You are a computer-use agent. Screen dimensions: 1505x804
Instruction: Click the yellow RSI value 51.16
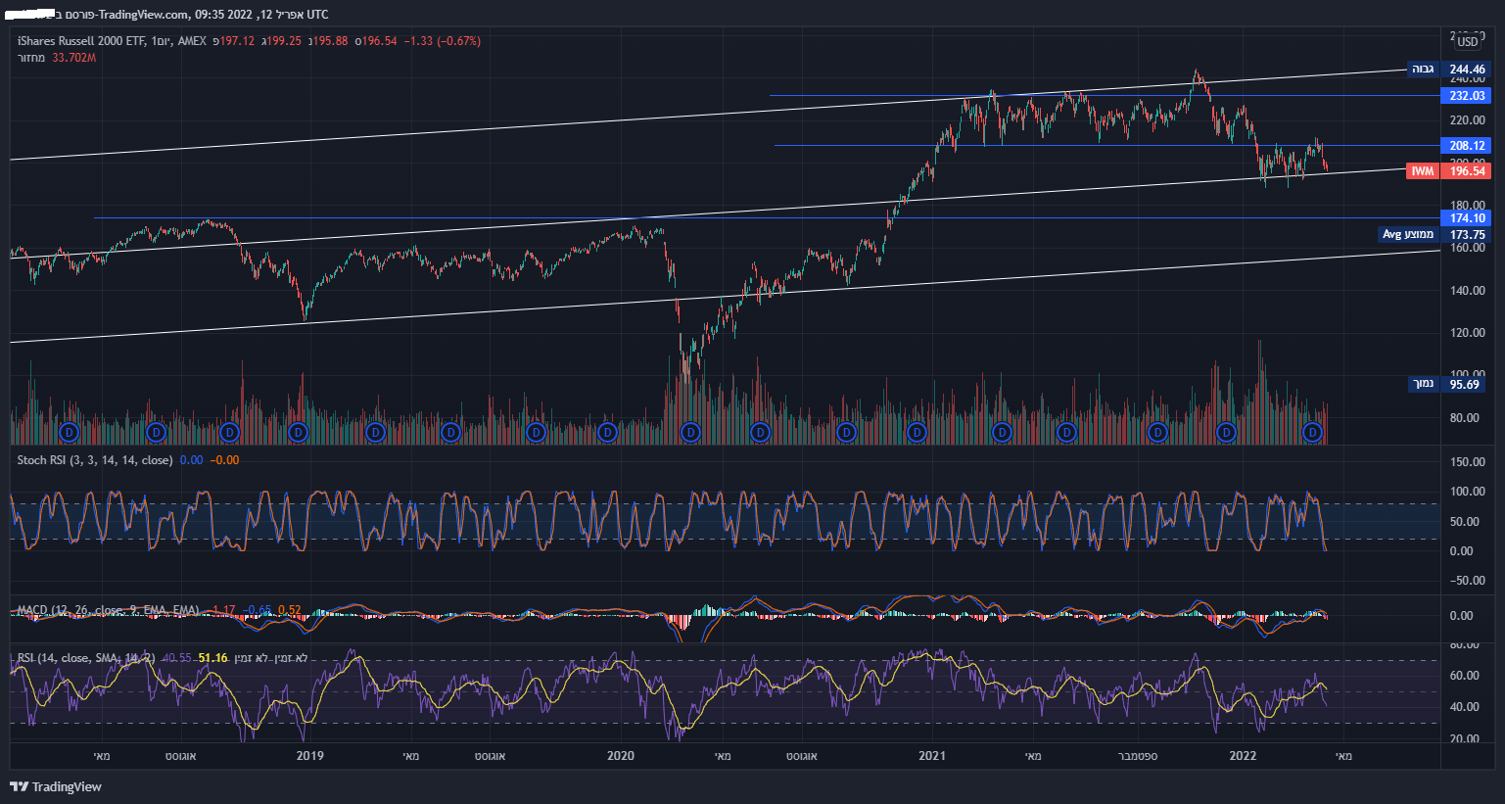(x=212, y=658)
